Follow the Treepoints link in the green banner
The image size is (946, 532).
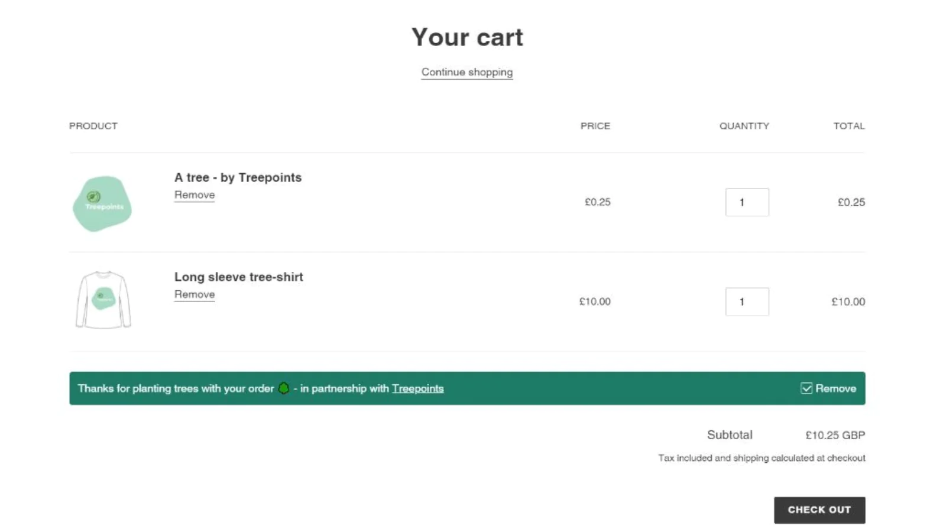(x=417, y=388)
